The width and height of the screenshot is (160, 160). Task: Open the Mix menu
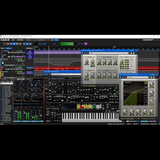(x=7, y=37)
